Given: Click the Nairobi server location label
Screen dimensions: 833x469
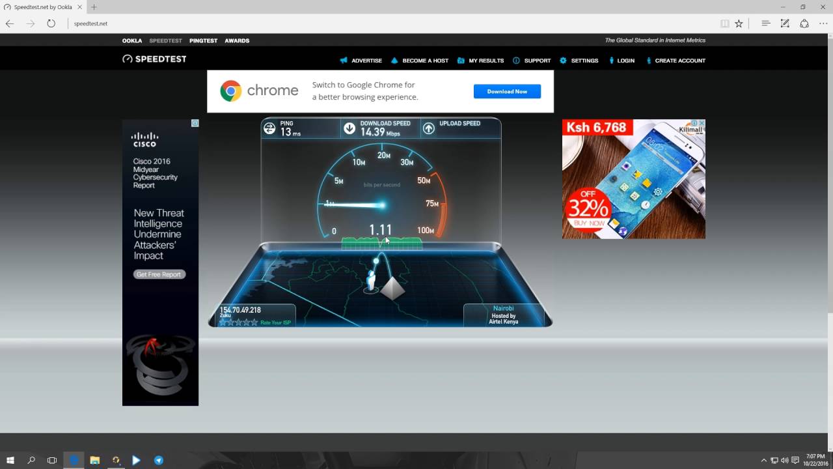Looking at the screenshot, I should pyautogui.click(x=503, y=308).
